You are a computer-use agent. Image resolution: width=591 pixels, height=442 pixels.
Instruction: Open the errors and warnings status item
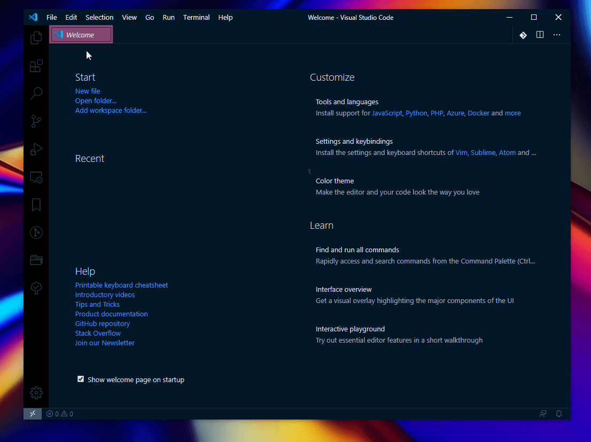click(x=59, y=414)
